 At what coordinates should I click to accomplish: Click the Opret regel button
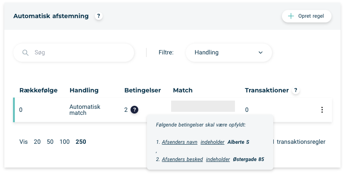click(x=306, y=16)
